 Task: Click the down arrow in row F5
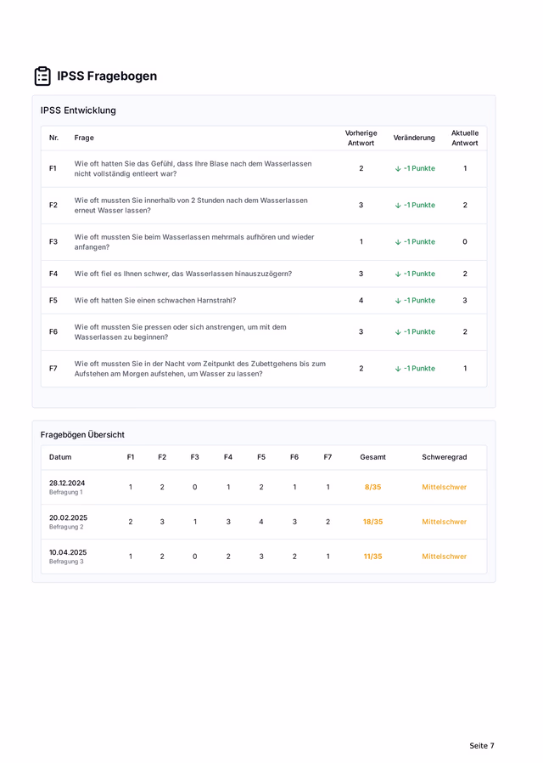pos(398,301)
